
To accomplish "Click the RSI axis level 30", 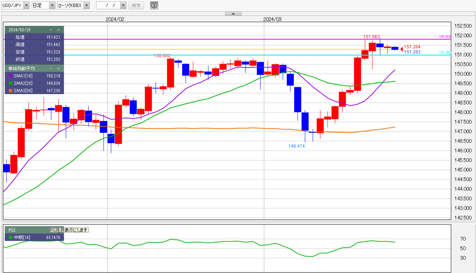I will pos(463,258).
